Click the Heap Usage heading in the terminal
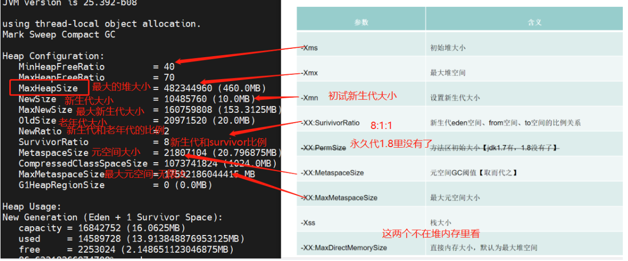This screenshot has width=628, height=261. [32, 206]
